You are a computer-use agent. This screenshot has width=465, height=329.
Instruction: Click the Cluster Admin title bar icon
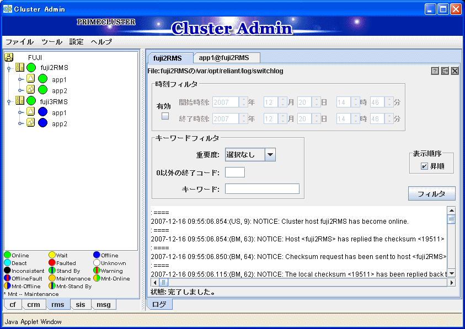pos(8,9)
